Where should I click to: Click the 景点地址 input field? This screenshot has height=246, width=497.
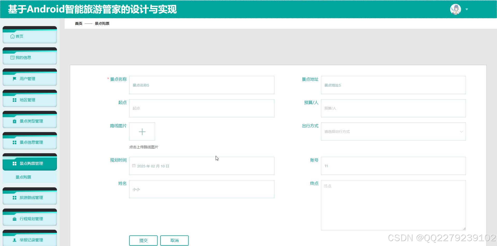(393, 85)
